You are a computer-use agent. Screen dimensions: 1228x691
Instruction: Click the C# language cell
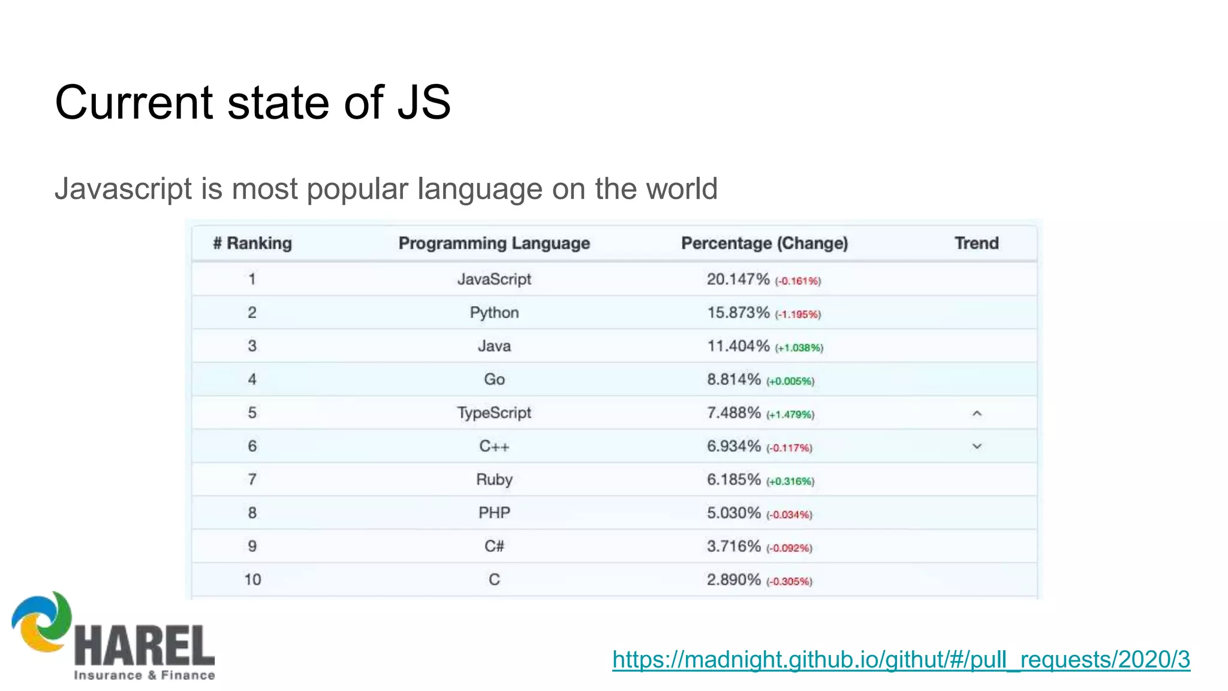pyautogui.click(x=494, y=546)
